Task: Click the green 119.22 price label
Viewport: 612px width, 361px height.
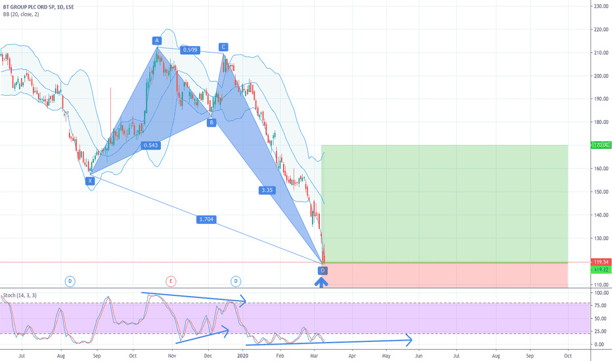Action: [601, 269]
